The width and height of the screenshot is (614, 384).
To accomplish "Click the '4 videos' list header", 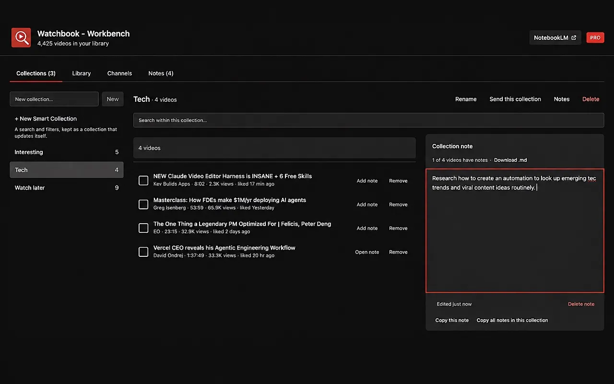I will pos(274,148).
